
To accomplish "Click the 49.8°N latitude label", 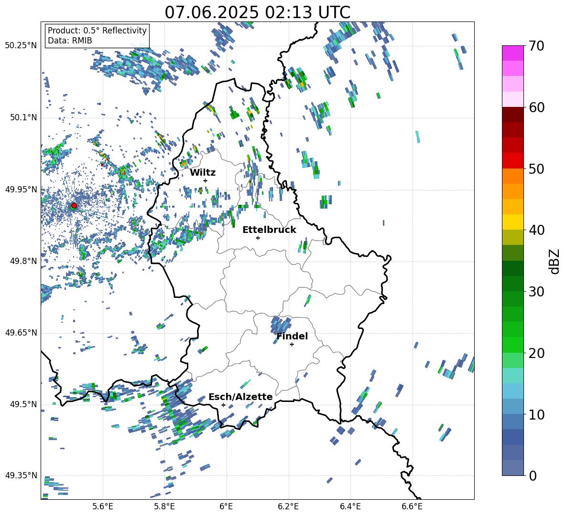I will [x=23, y=261].
